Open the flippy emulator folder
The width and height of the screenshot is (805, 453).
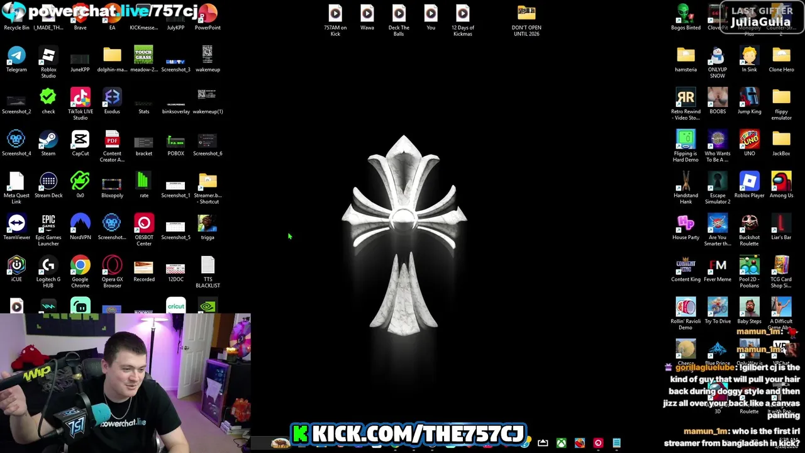point(781,104)
